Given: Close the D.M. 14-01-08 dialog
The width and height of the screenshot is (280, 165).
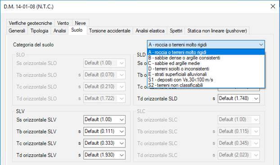Looking at the screenshot, I should pyautogui.click(x=273, y=6).
